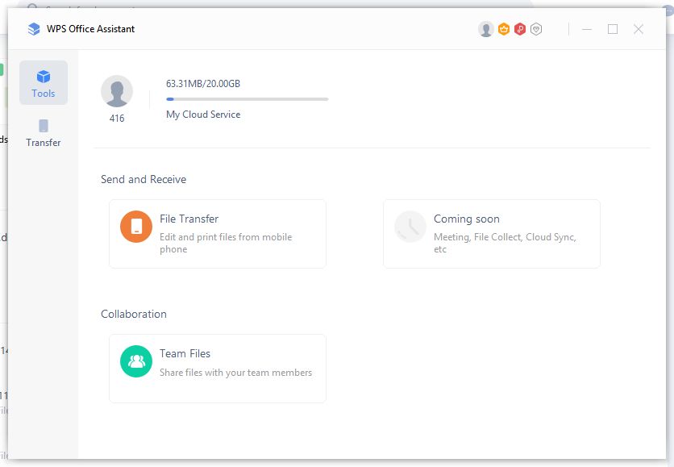Open the large user profile avatar
This screenshot has height=467, width=674.
coord(117,91)
